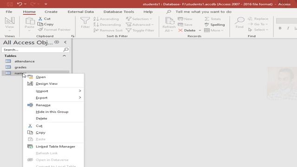Click the Find magnifier button
Screen dimensions: 297x167
click(x=239, y=22)
